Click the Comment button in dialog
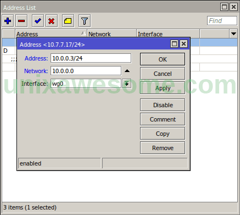Screen dimensions: 240x215 [163, 119]
